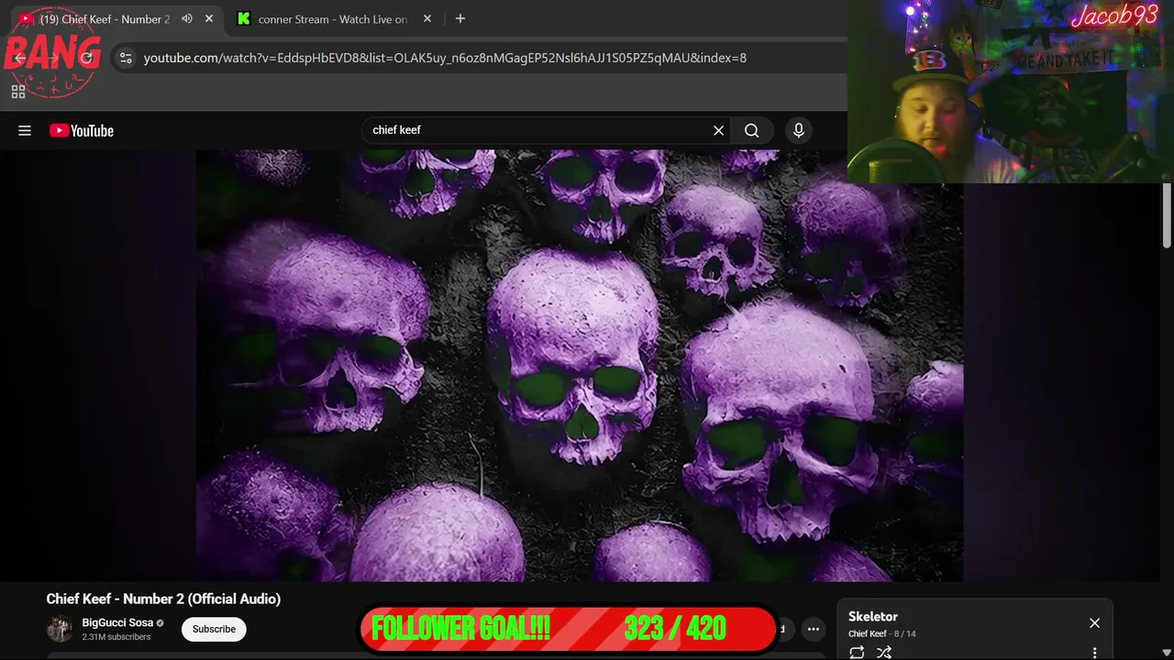This screenshot has height=660, width=1174.
Task: Open more actions with the three-dot button
Action: [814, 629]
